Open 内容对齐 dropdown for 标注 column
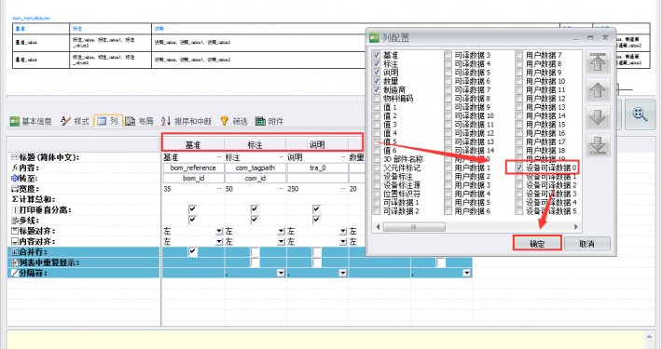This screenshot has height=349, width=662. point(281,242)
